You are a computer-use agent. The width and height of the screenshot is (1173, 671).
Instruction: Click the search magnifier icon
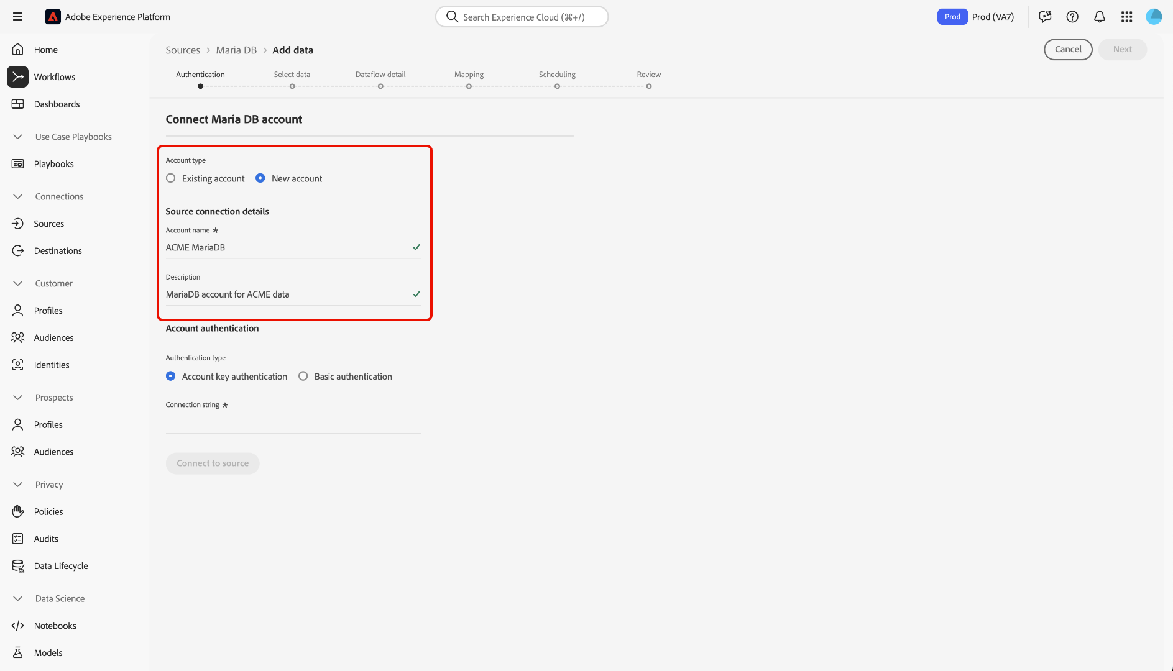452,17
